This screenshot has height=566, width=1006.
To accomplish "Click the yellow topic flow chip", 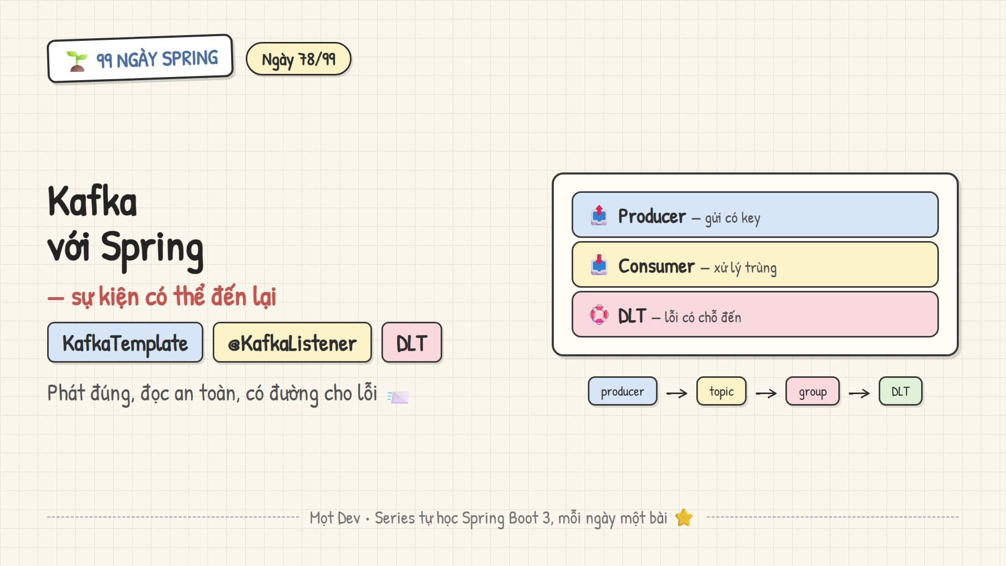I will coord(721,391).
